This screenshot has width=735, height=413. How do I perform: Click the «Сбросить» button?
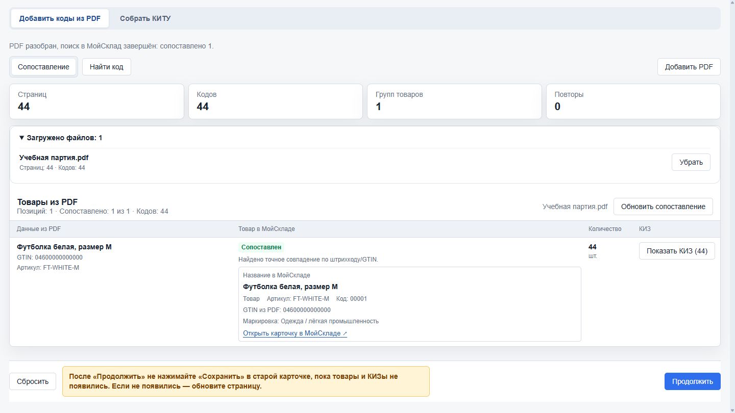pyautogui.click(x=33, y=381)
